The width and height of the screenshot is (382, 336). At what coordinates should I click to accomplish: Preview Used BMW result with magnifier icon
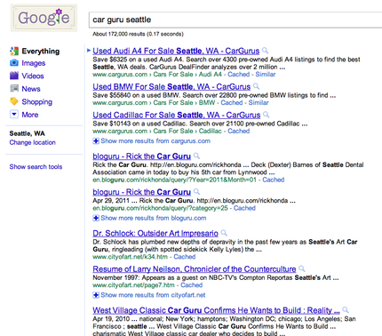[257, 86]
